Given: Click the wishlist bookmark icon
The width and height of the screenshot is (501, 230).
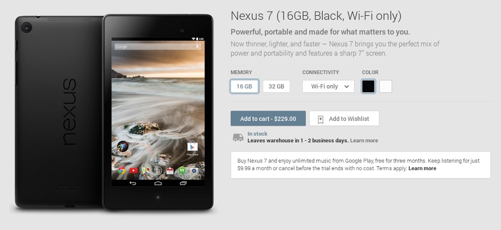Looking at the screenshot, I should click(320, 119).
